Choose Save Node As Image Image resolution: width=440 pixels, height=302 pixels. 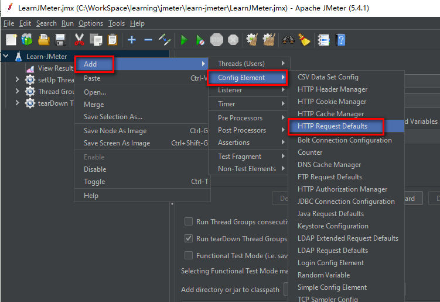click(142, 131)
